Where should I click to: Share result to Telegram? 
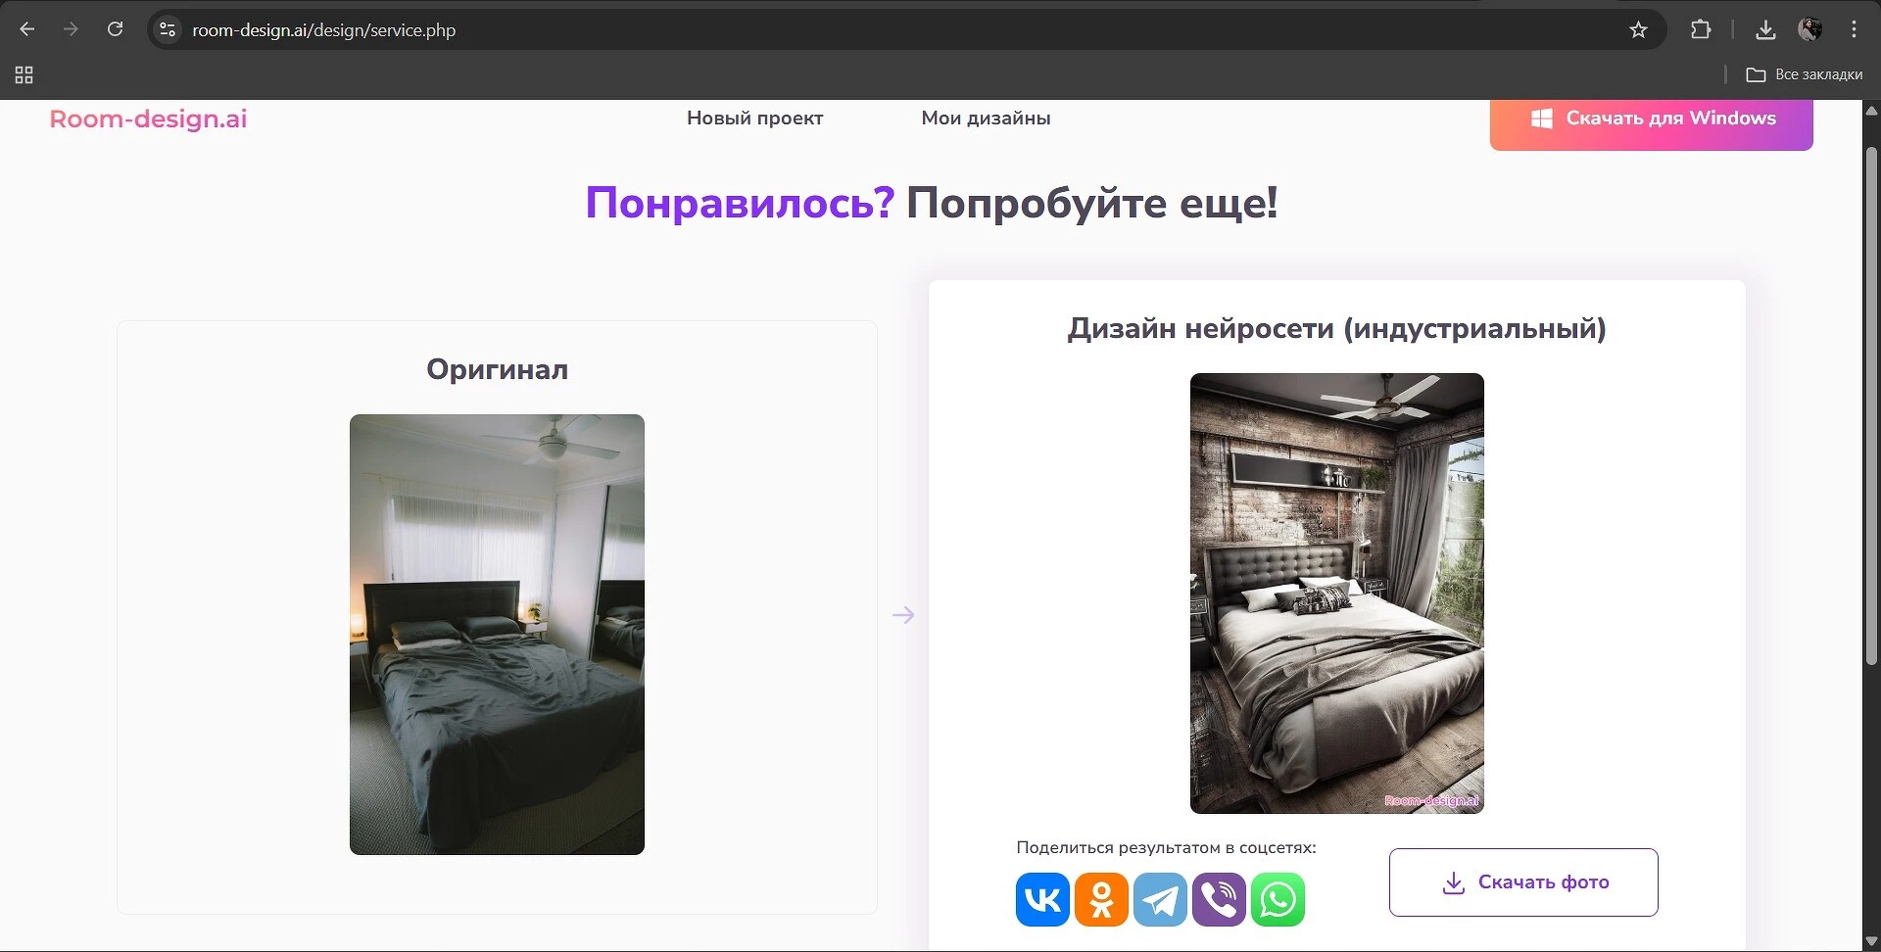click(x=1160, y=899)
